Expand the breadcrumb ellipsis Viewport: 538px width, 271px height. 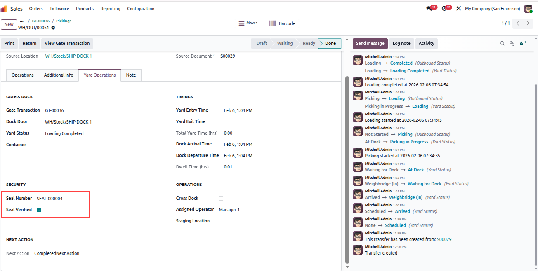point(22,21)
